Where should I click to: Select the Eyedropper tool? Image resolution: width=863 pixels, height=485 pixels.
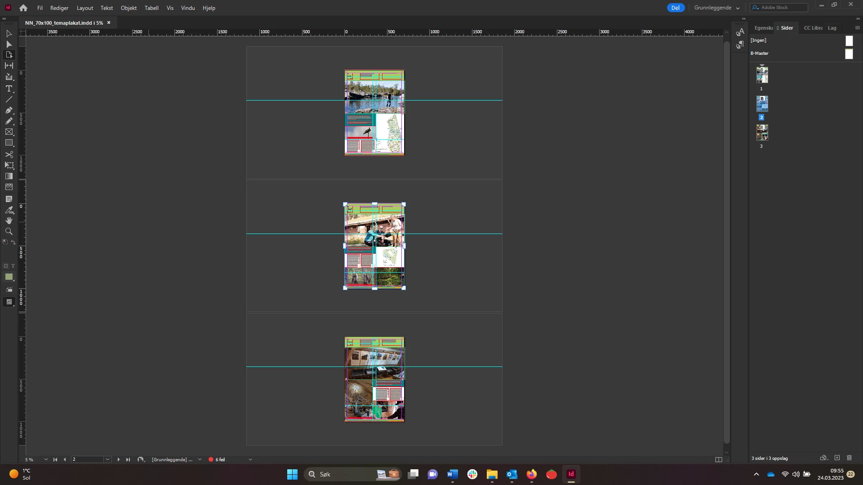[9, 210]
